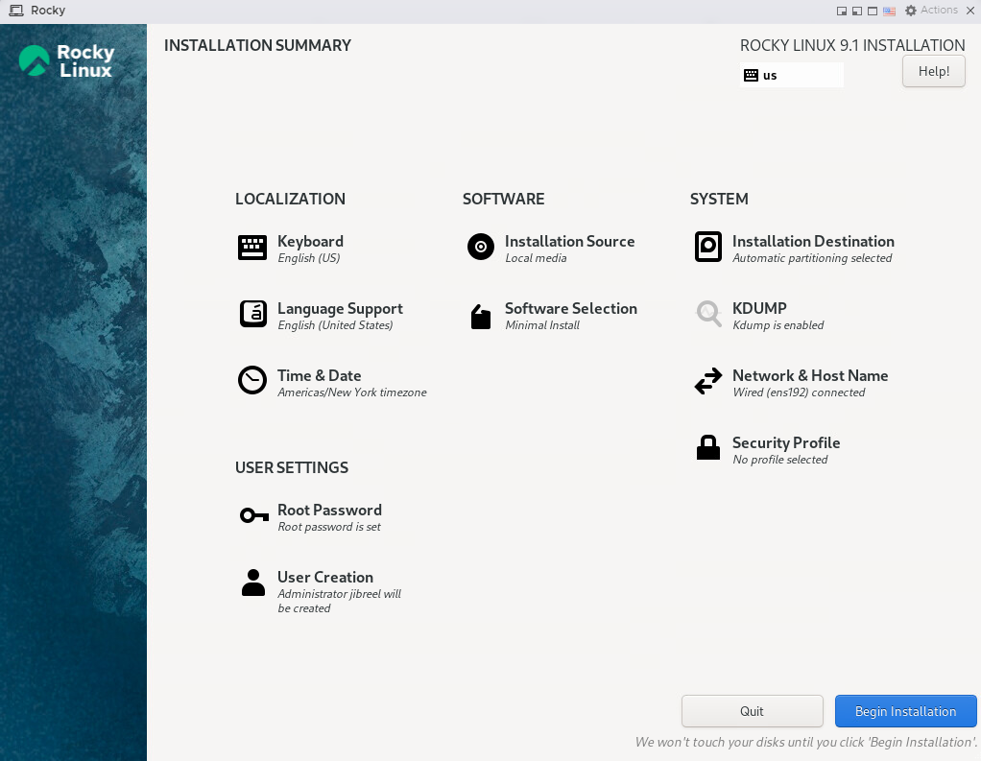Image resolution: width=981 pixels, height=761 pixels.
Task: Click 'Root password is set' status text
Action: (329, 527)
